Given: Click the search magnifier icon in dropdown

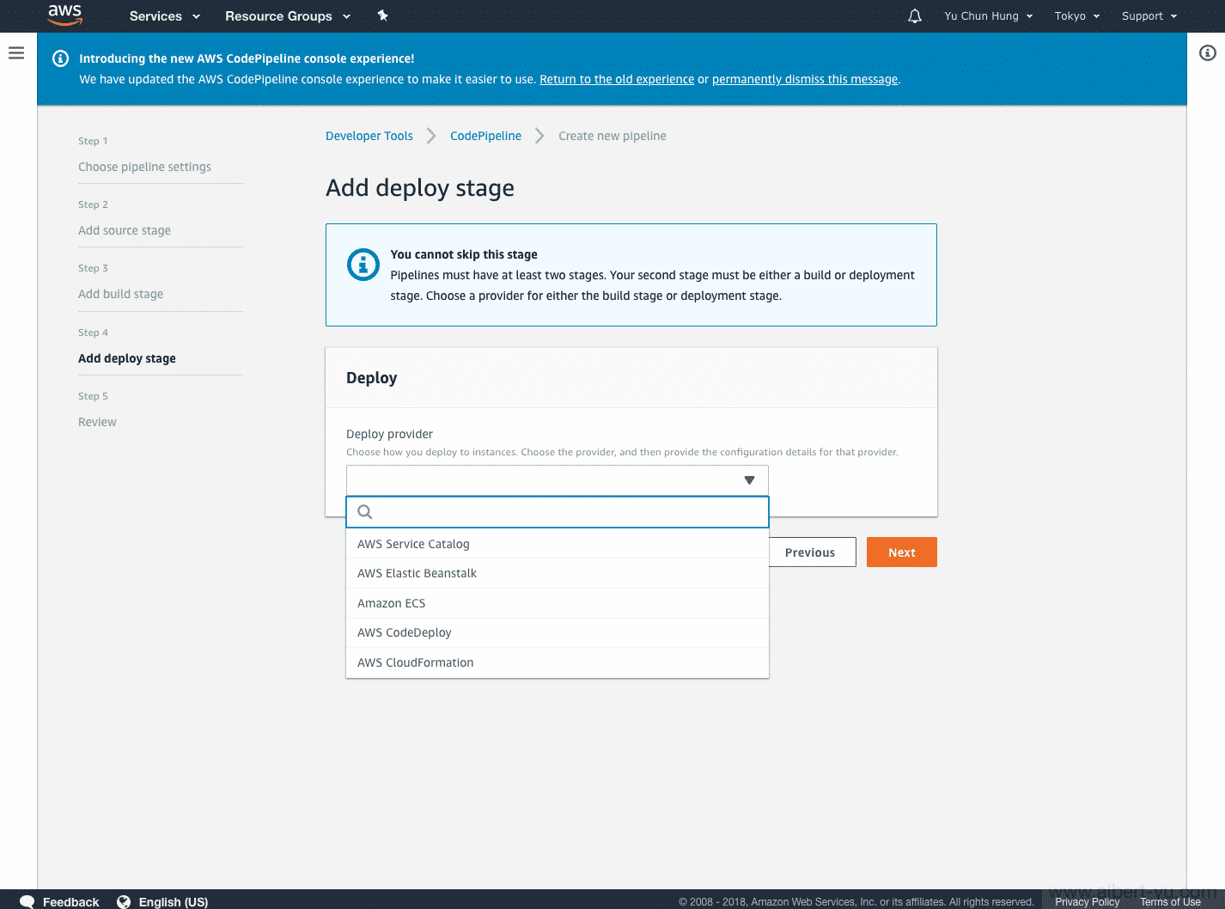Looking at the screenshot, I should click(x=365, y=512).
